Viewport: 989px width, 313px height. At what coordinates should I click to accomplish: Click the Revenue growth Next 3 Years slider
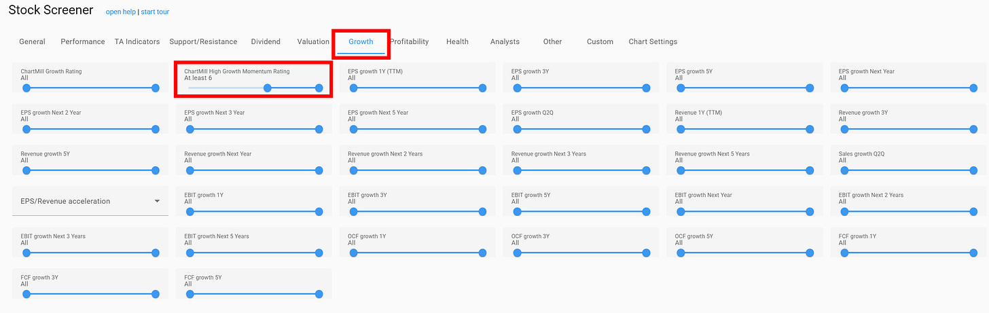click(x=581, y=170)
